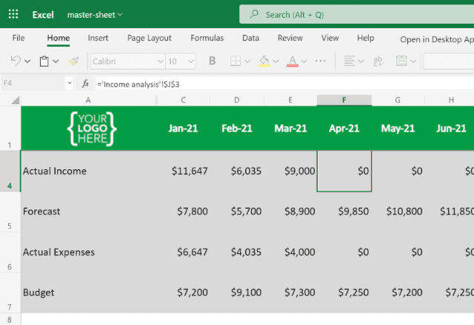Switch to the Insert tab

coord(98,38)
